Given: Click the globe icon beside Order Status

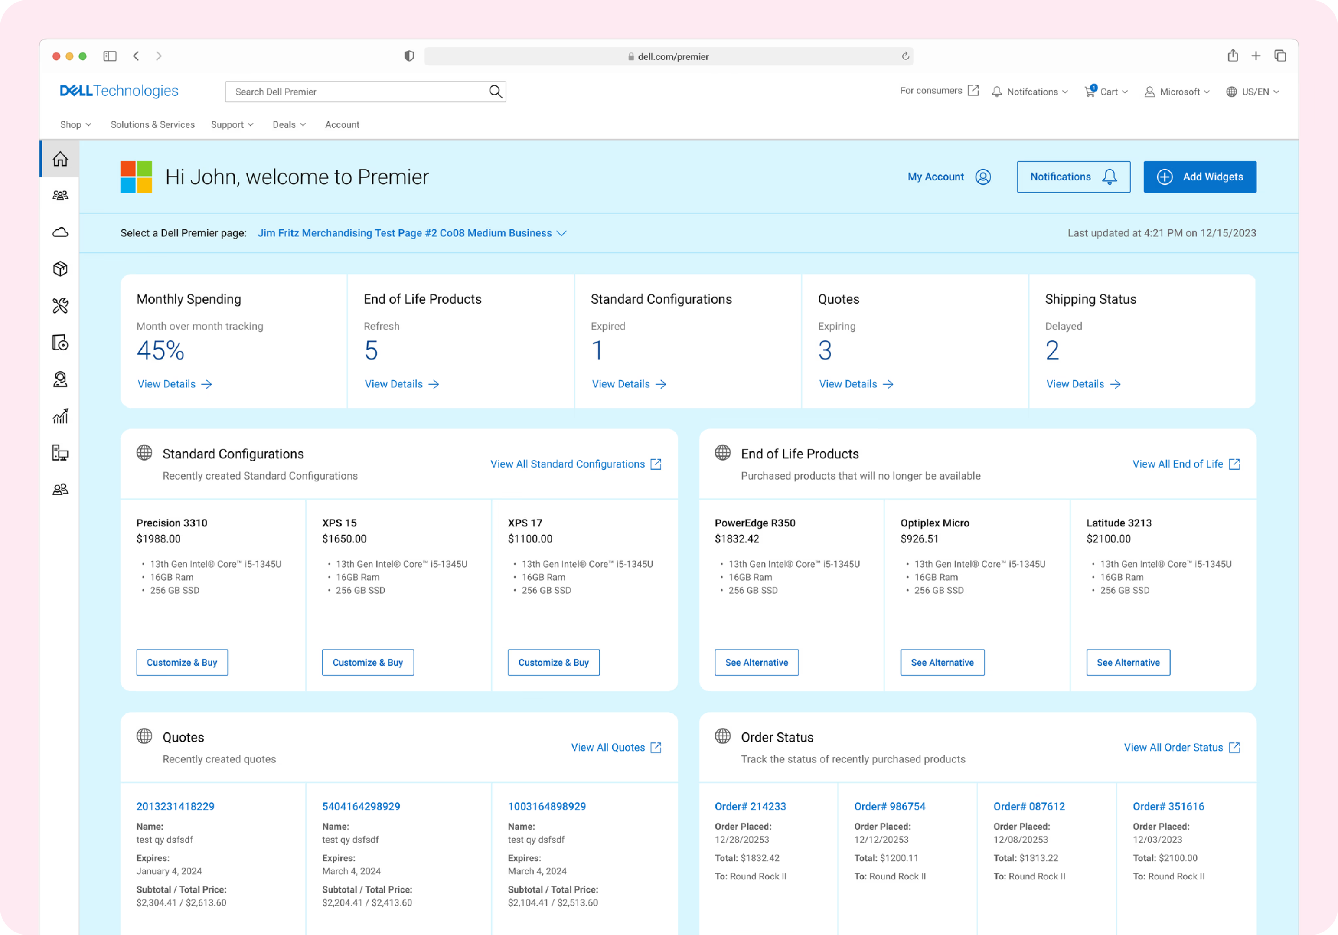Looking at the screenshot, I should click(723, 736).
